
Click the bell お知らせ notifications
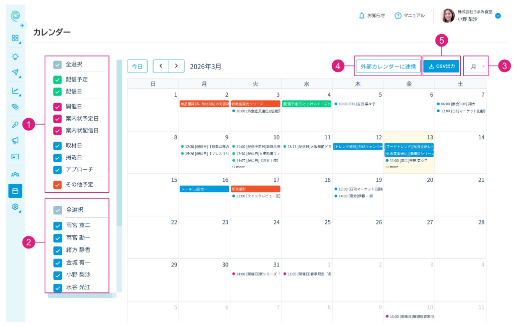[372, 16]
